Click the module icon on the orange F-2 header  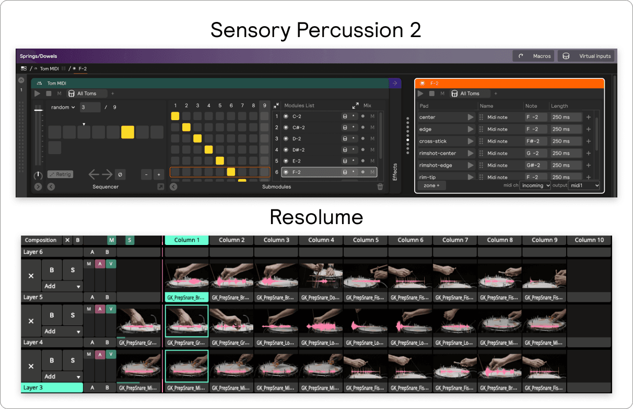pos(423,83)
